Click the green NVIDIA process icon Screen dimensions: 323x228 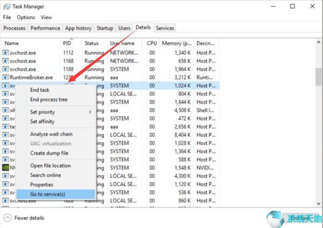[6, 168]
